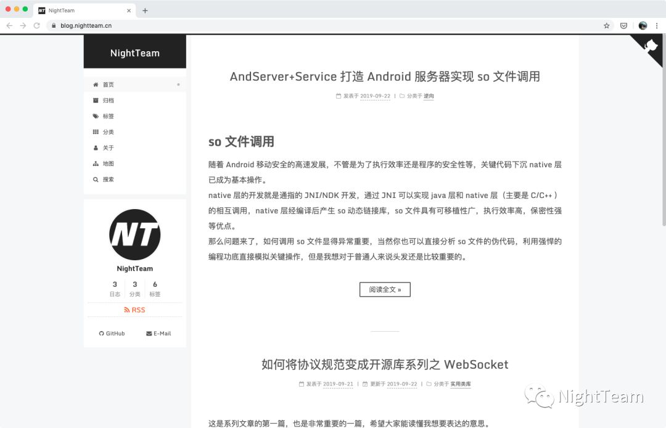Image resolution: width=666 pixels, height=428 pixels.
Task: Click the 阅读全文 read-more button
Action: [385, 289]
